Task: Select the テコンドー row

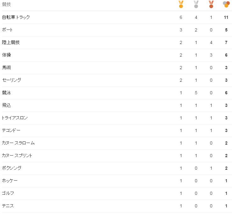Action: point(11,130)
